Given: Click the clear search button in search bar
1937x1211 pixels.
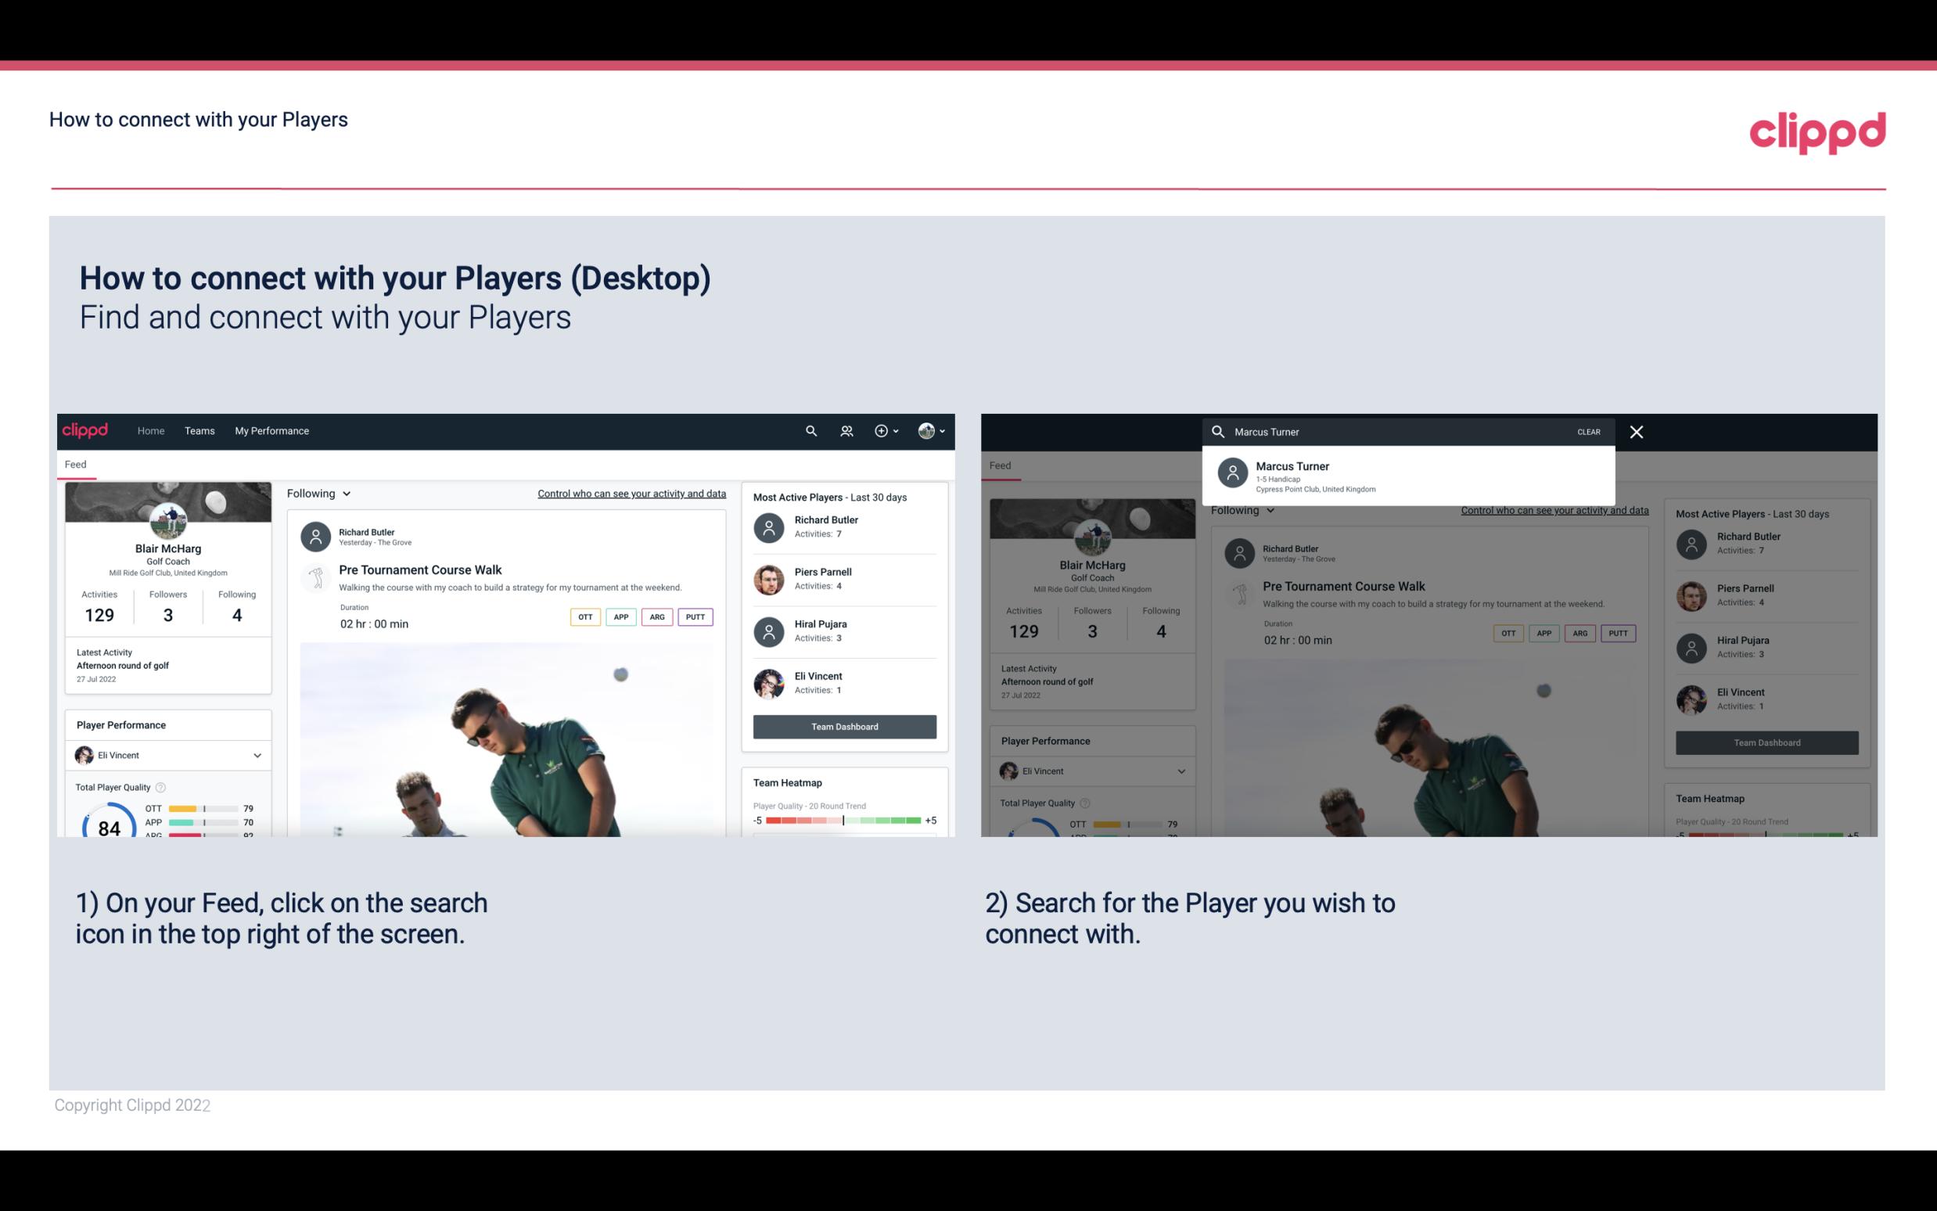Looking at the screenshot, I should 1588,431.
